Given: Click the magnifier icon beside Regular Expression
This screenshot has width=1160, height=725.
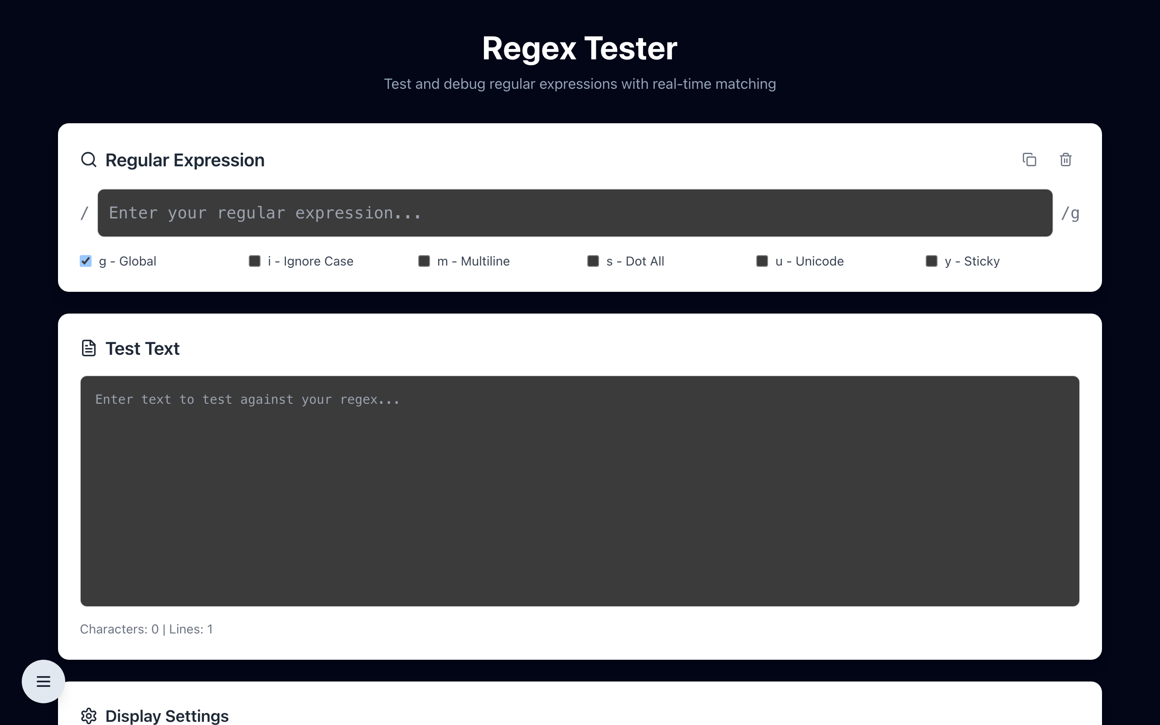Looking at the screenshot, I should 89,159.
